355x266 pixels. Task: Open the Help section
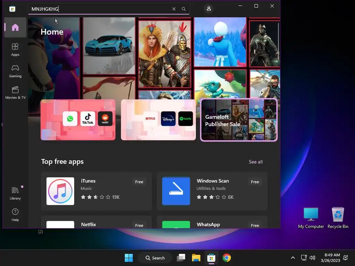[x=15, y=215]
